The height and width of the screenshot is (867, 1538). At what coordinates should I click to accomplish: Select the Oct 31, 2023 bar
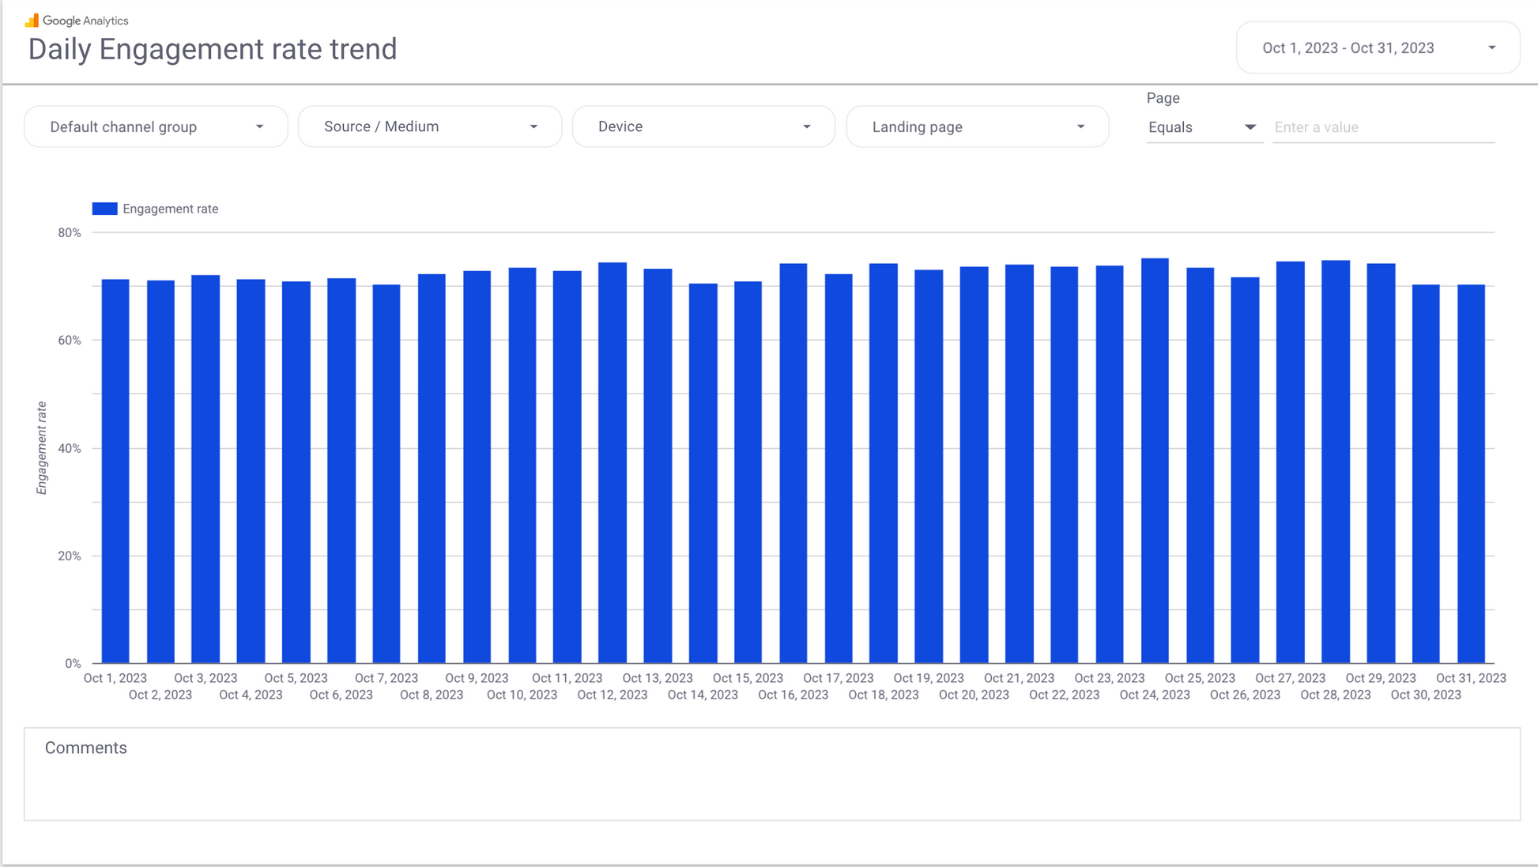click(1471, 474)
